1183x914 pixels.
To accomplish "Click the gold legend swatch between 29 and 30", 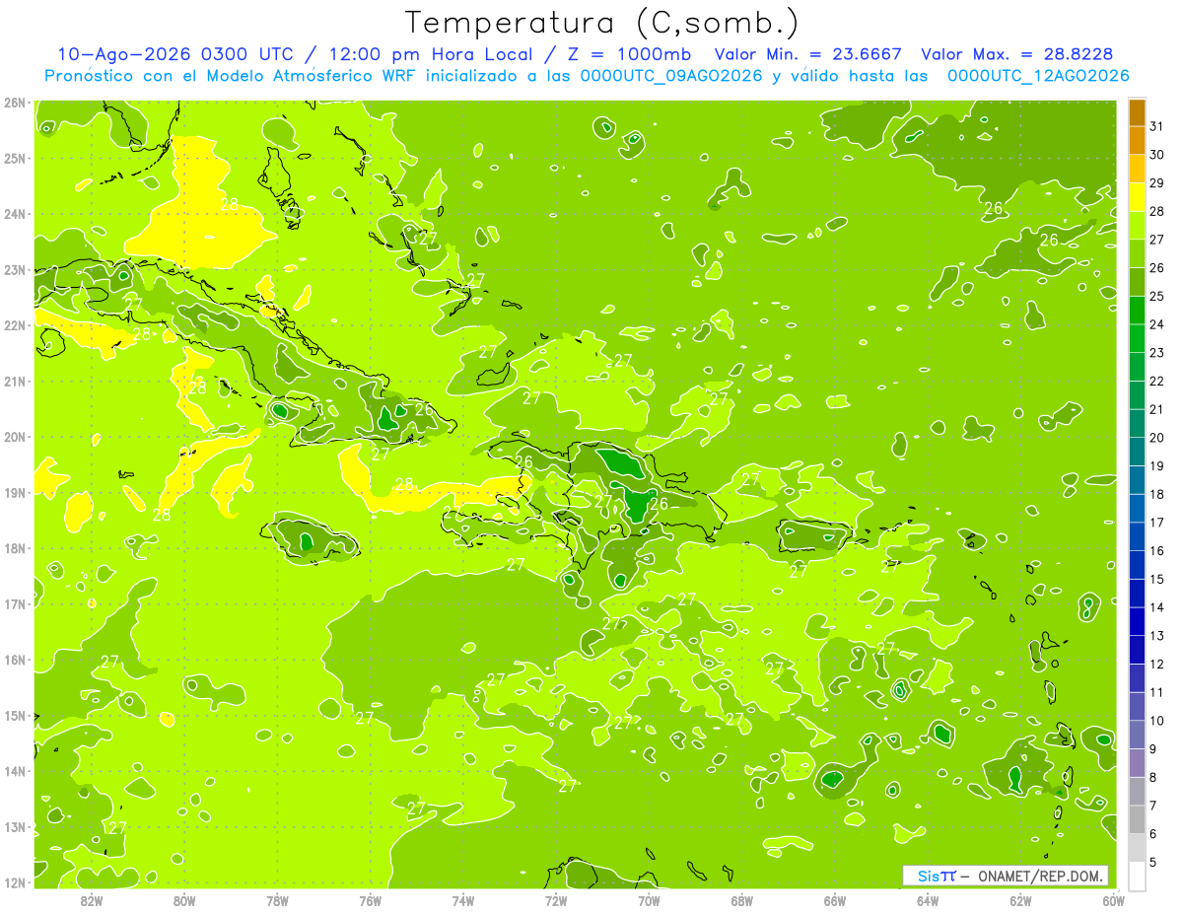I will click(x=1137, y=170).
